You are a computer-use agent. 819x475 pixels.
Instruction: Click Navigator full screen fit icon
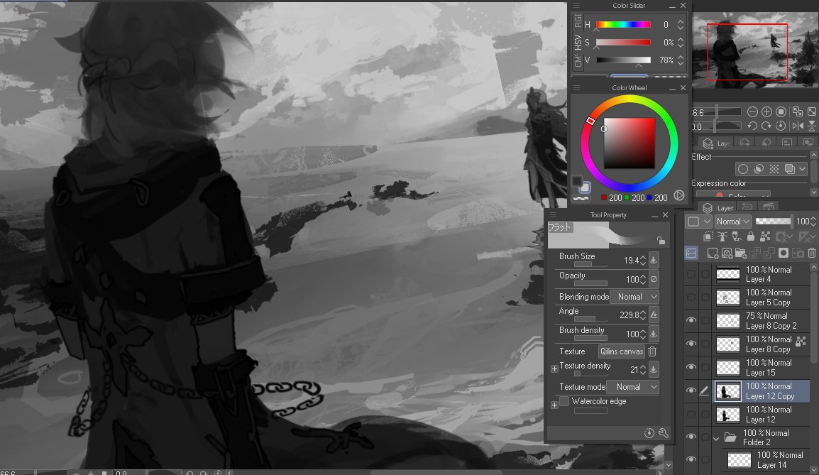(812, 111)
